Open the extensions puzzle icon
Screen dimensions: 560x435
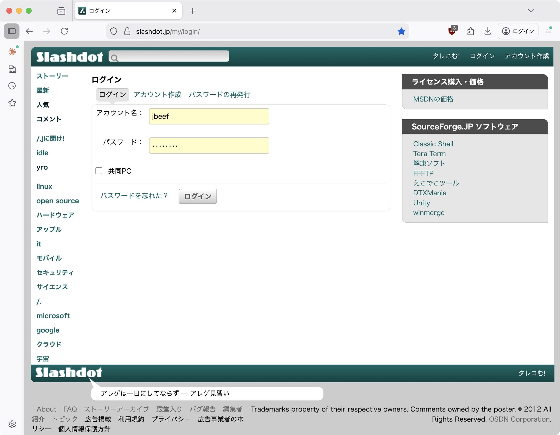click(470, 31)
